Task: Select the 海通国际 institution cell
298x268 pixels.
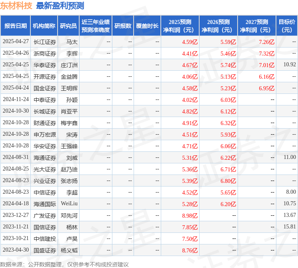Action: (45, 204)
